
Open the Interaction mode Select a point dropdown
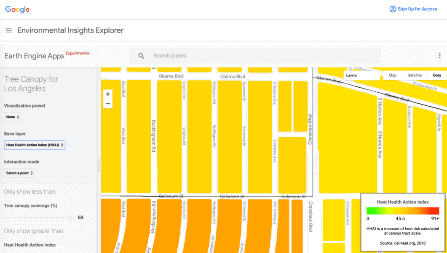19,173
